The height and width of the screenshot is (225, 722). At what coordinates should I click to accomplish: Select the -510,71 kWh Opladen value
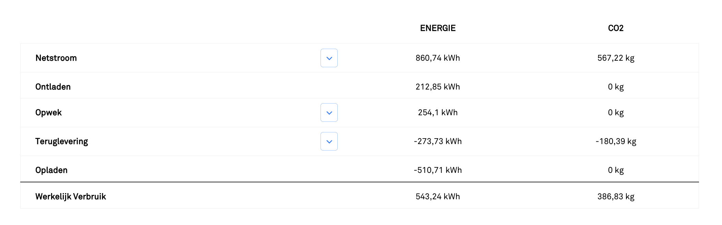pos(437,170)
